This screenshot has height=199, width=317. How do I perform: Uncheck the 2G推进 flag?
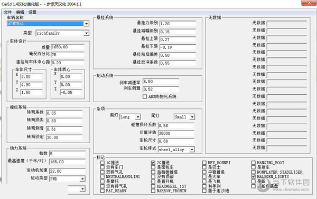pyautogui.click(x=153, y=163)
